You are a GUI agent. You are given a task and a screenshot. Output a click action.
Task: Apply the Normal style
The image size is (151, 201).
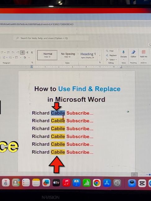pos(47,55)
